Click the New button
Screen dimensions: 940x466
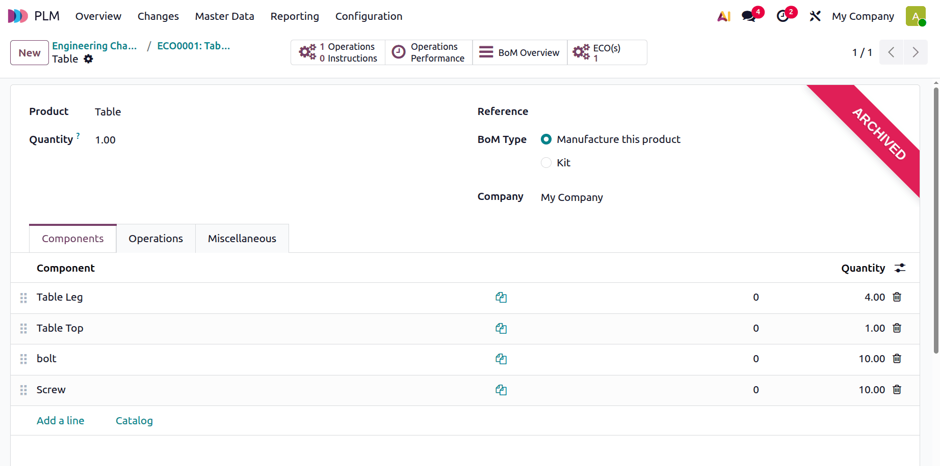pyautogui.click(x=30, y=53)
